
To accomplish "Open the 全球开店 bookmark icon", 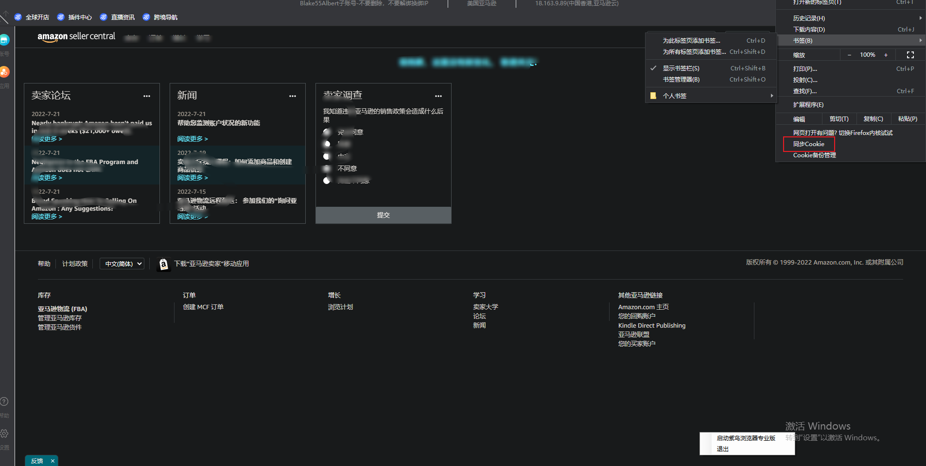I will 18,17.
